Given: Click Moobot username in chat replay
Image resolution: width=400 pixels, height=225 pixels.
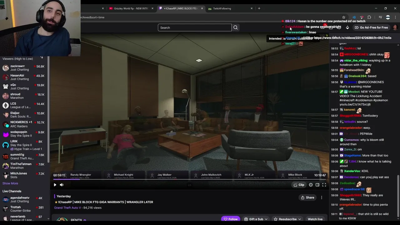Looking at the screenshot, I should pos(354,92).
